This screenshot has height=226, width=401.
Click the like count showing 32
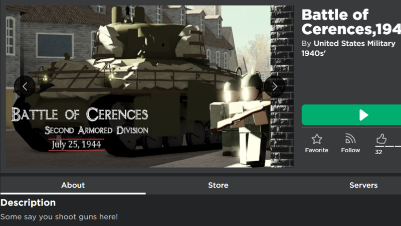(x=378, y=152)
